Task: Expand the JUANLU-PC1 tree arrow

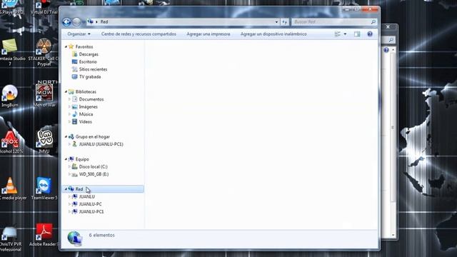Action: pyautogui.click(x=69, y=212)
